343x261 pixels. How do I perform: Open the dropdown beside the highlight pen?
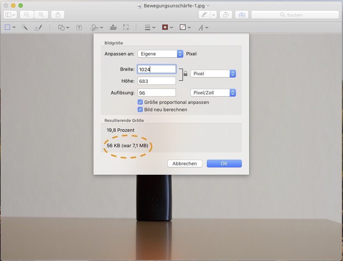click(213, 15)
